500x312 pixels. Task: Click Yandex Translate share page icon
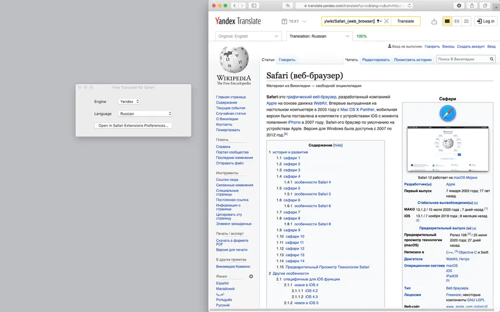click(434, 22)
